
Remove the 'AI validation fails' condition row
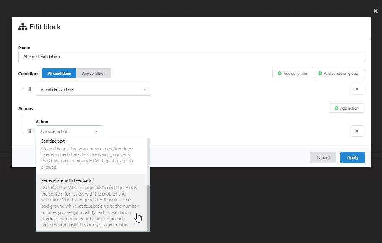(x=357, y=89)
